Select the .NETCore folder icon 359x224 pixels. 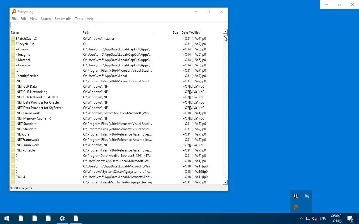click(13, 134)
